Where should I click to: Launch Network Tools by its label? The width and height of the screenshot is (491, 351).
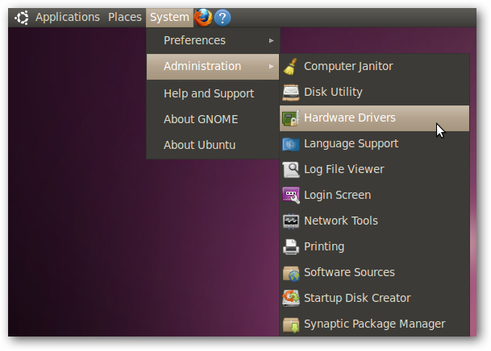tap(341, 221)
